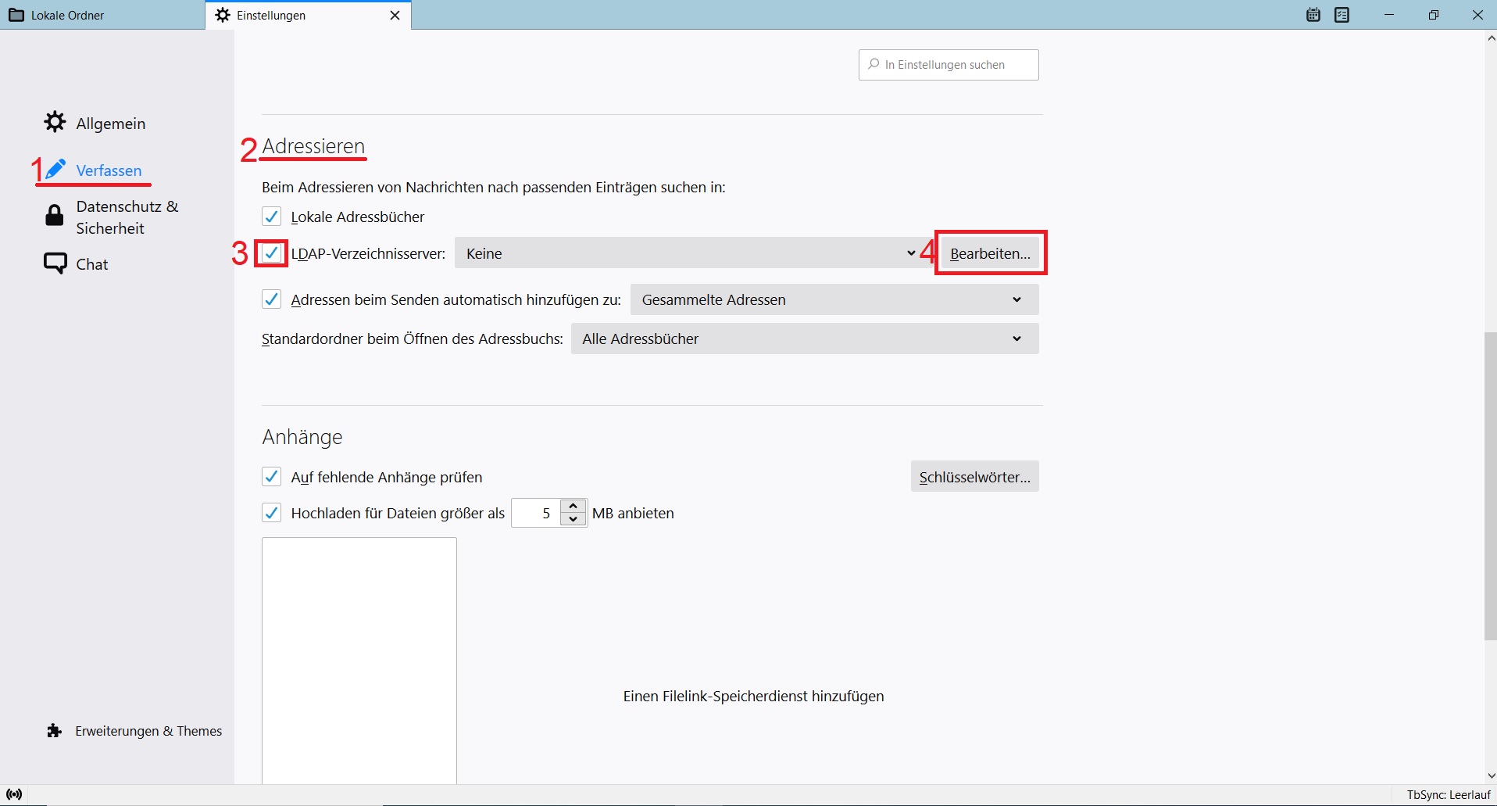
Task: Click the Adressieren section heading
Action: (x=313, y=146)
